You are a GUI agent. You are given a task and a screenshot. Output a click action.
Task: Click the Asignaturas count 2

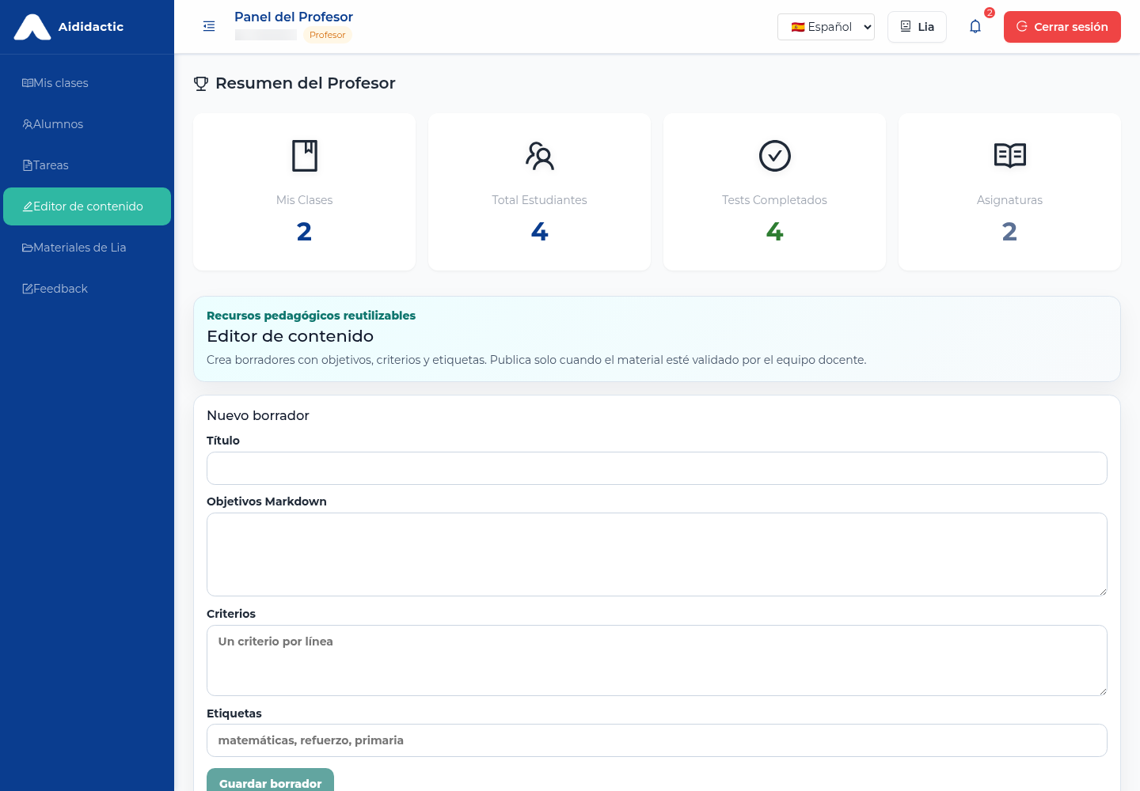pyautogui.click(x=1010, y=232)
